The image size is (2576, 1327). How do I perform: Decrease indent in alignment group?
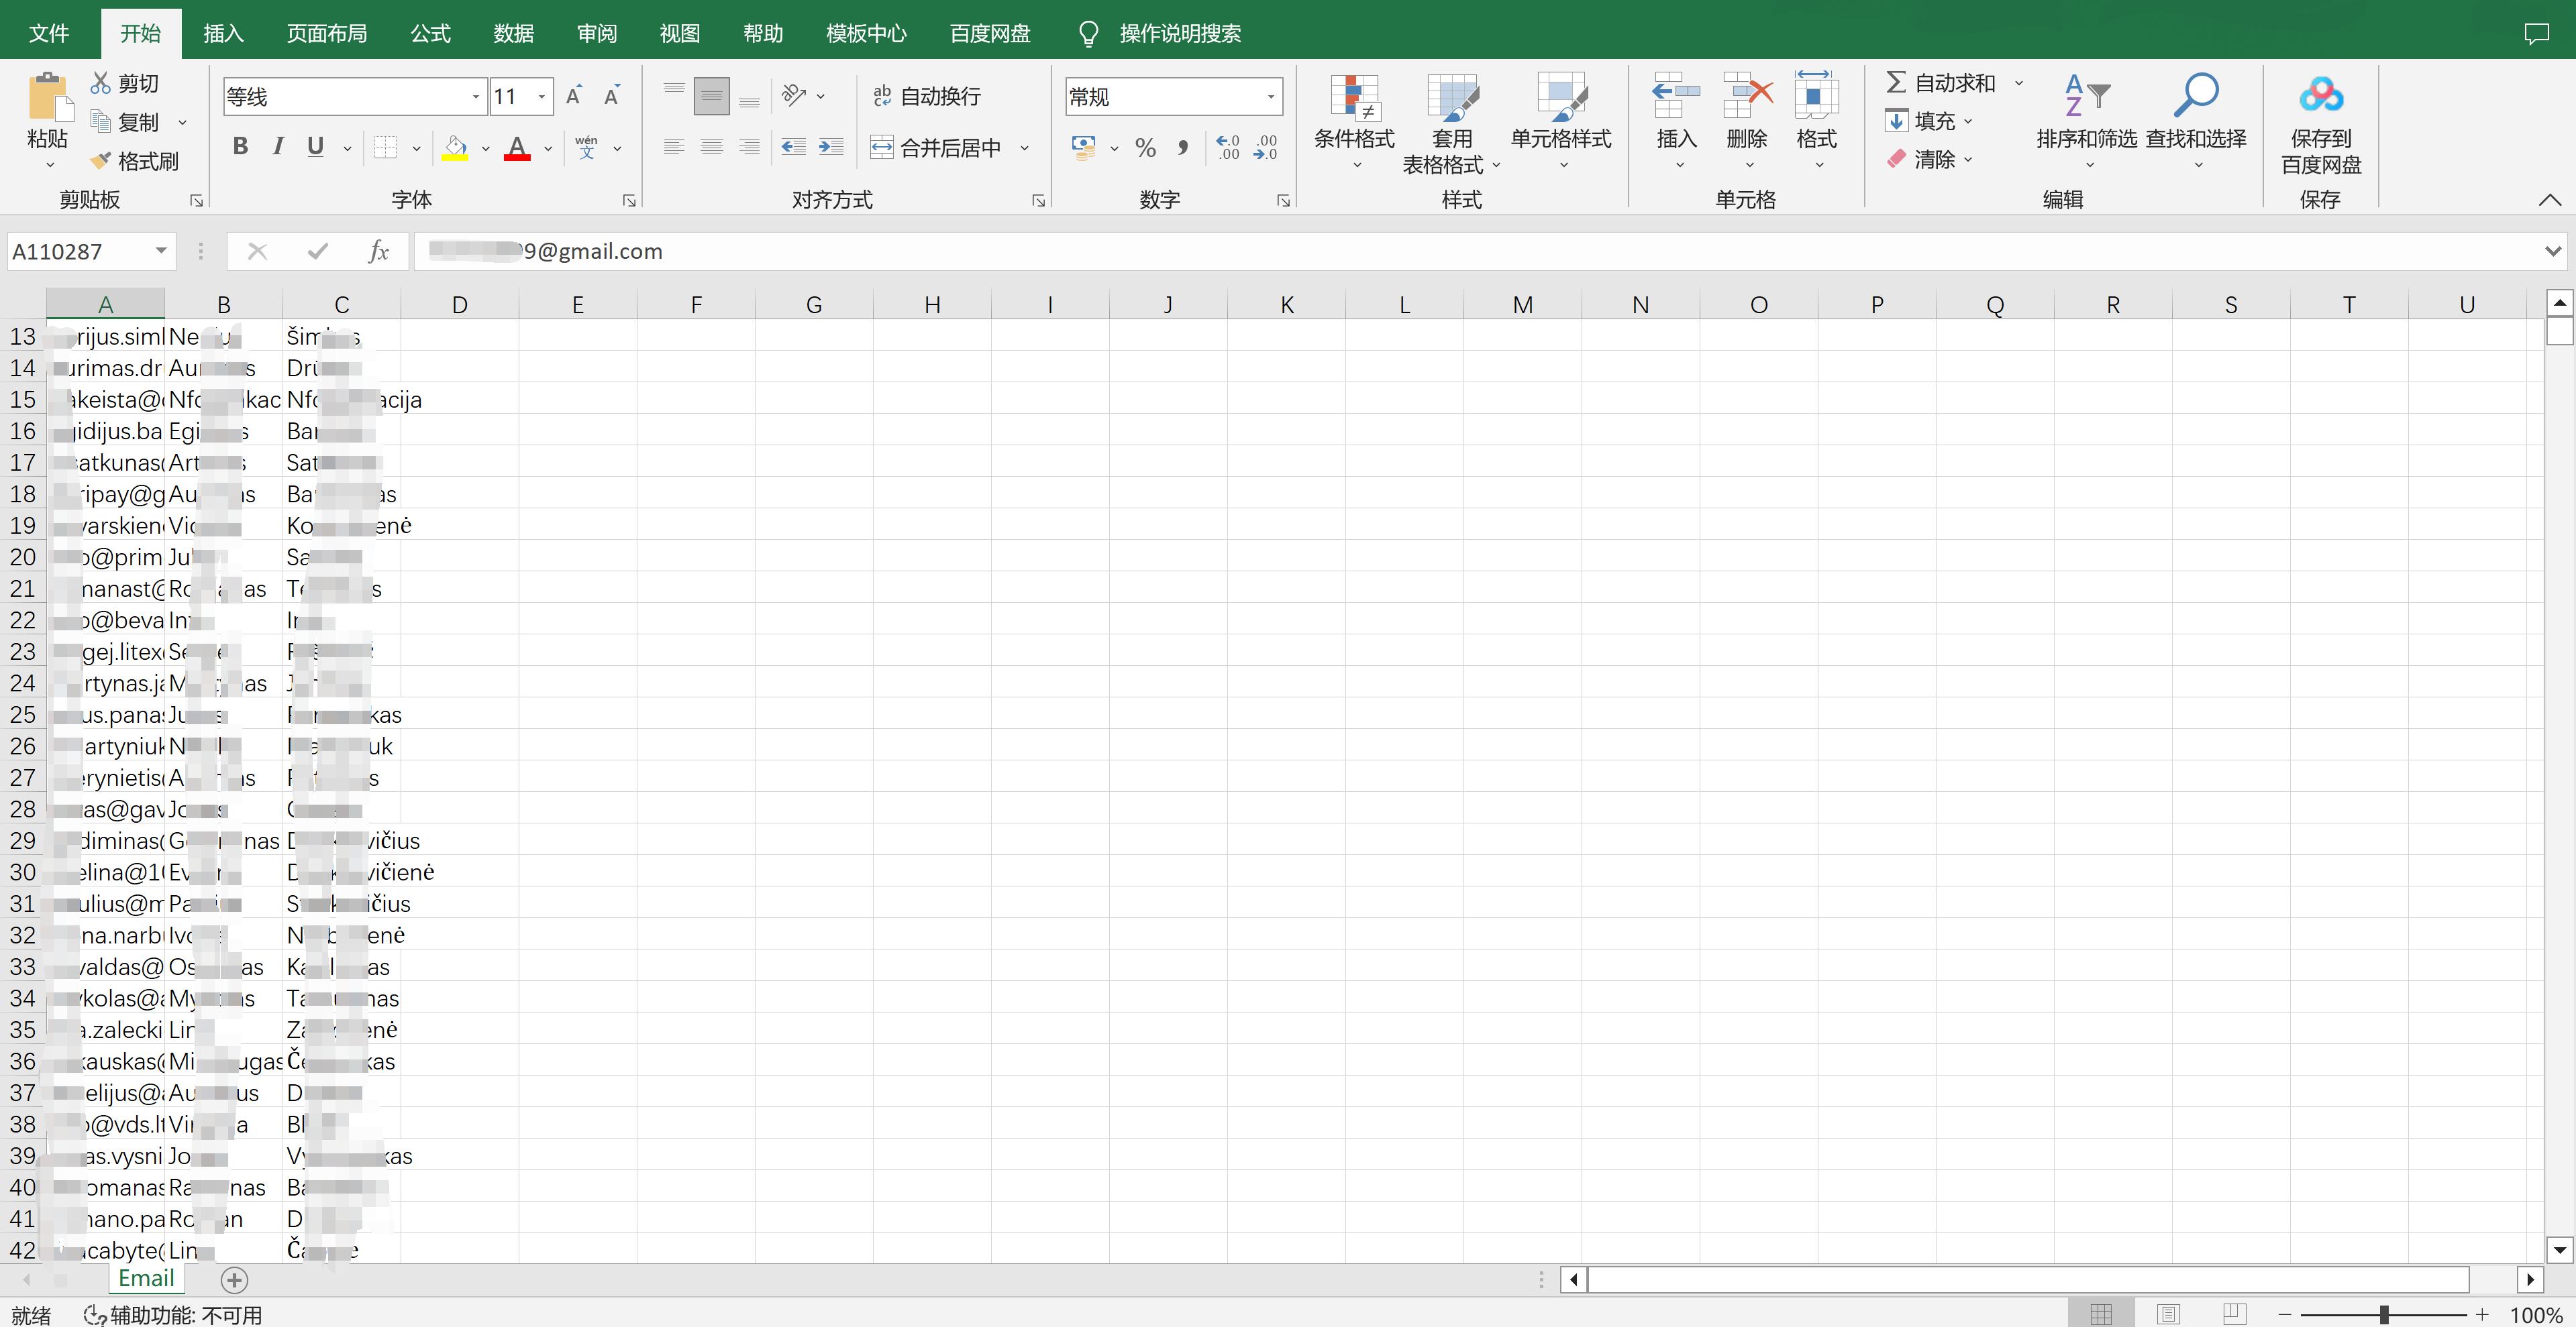click(x=794, y=148)
